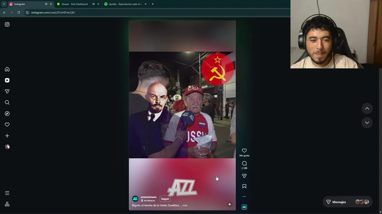Open Meta apps grid icon in sidebar
Image resolution: width=382 pixels, height=214 pixels.
tap(7, 204)
